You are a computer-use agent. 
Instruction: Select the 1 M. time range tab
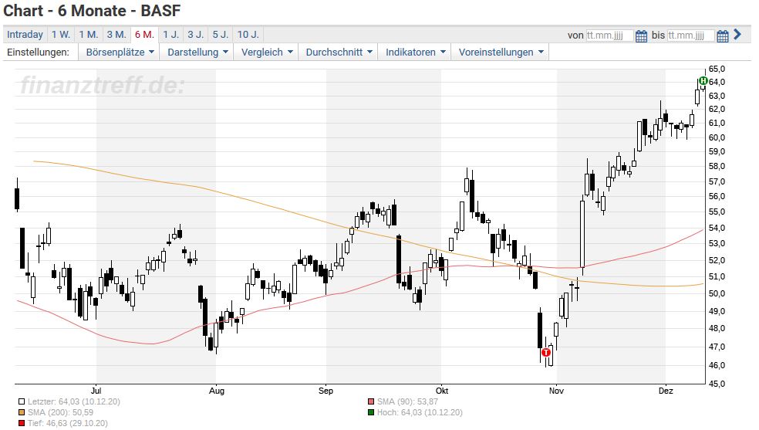pos(89,35)
